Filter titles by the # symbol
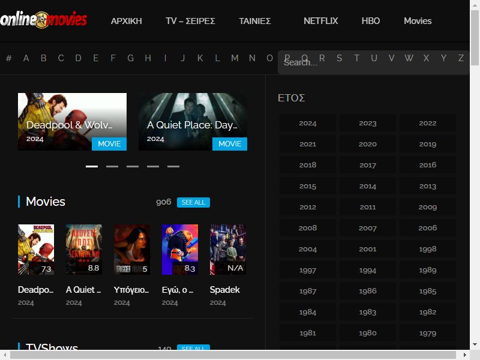The height and width of the screenshot is (360, 480). click(9, 58)
